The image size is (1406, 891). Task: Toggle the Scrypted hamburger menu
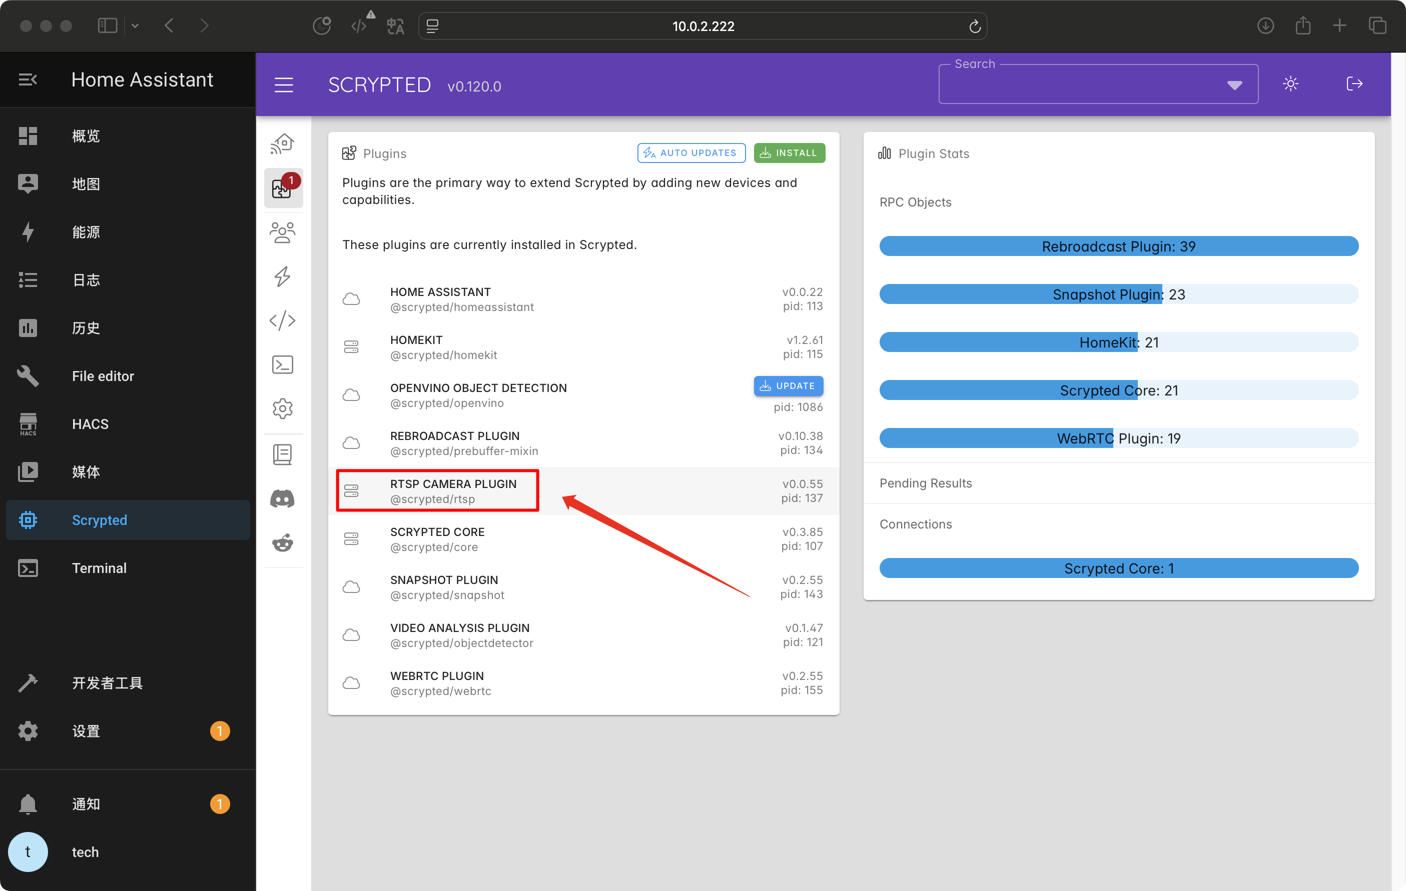click(284, 85)
